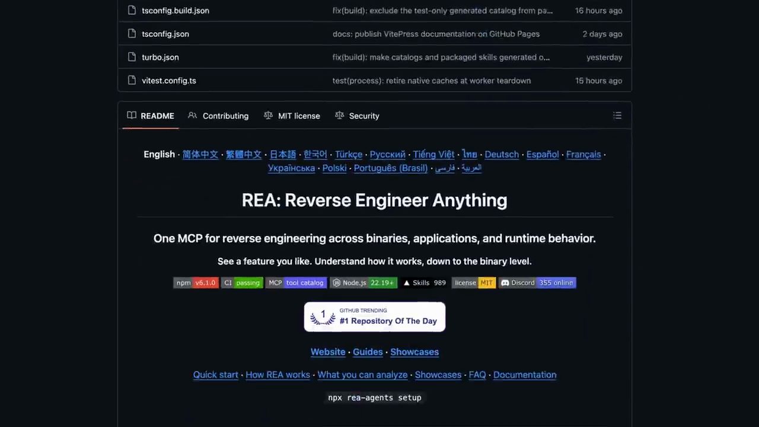Image resolution: width=759 pixels, height=427 pixels.
Task: Click the license MIT badge
Action: (474, 283)
